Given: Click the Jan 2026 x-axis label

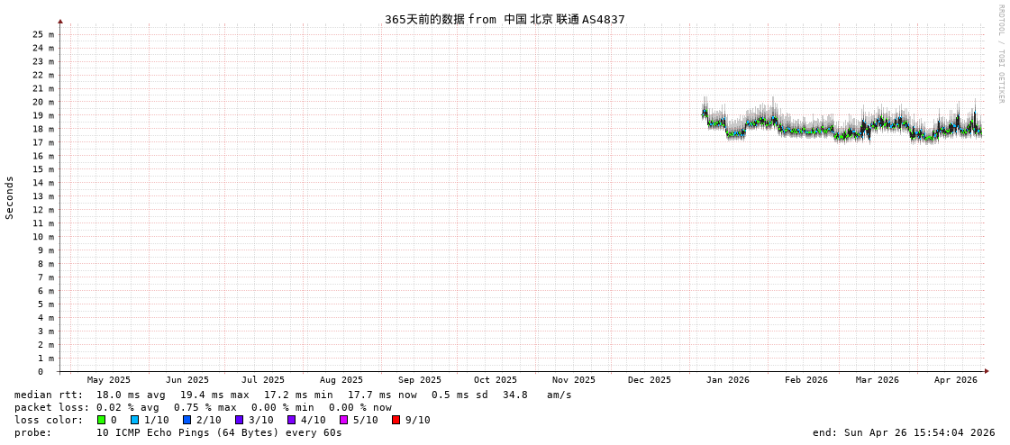Looking at the screenshot, I should point(727,380).
